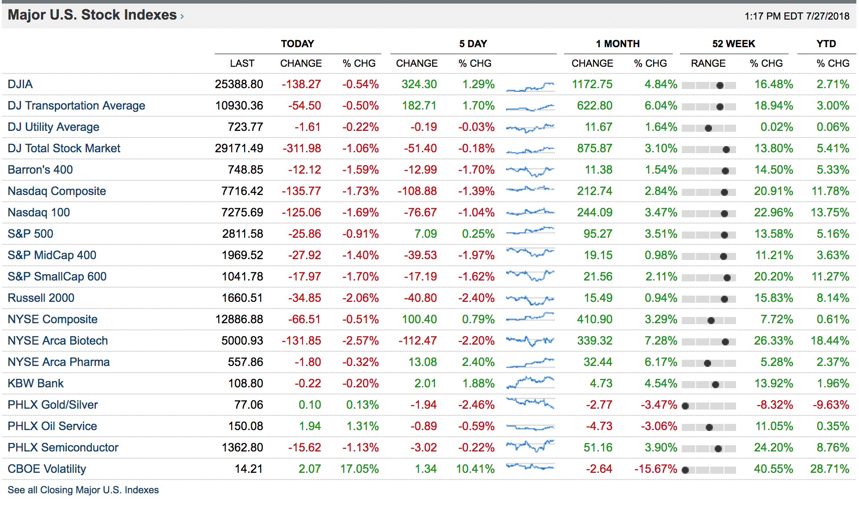Open the Barron's 400 link

[40, 170]
